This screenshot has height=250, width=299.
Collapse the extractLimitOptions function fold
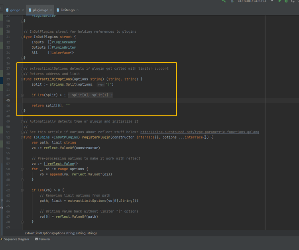click(22, 79)
